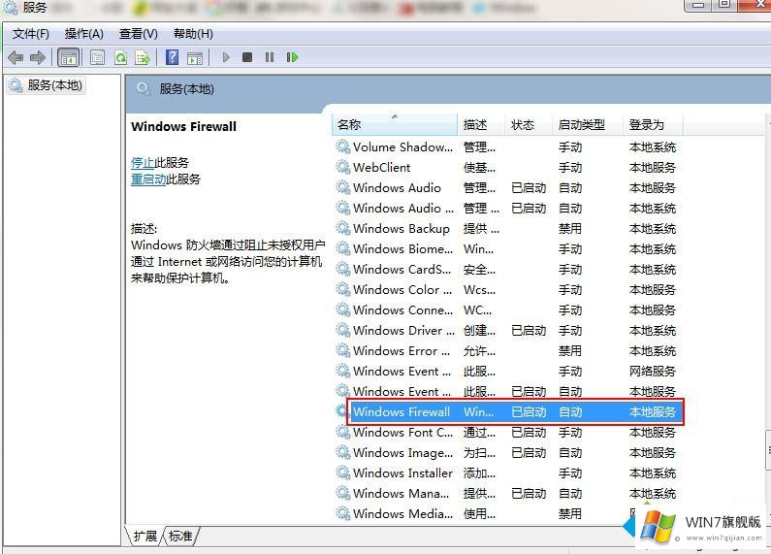
Task: Click the Restart Service icon
Action: (x=292, y=57)
